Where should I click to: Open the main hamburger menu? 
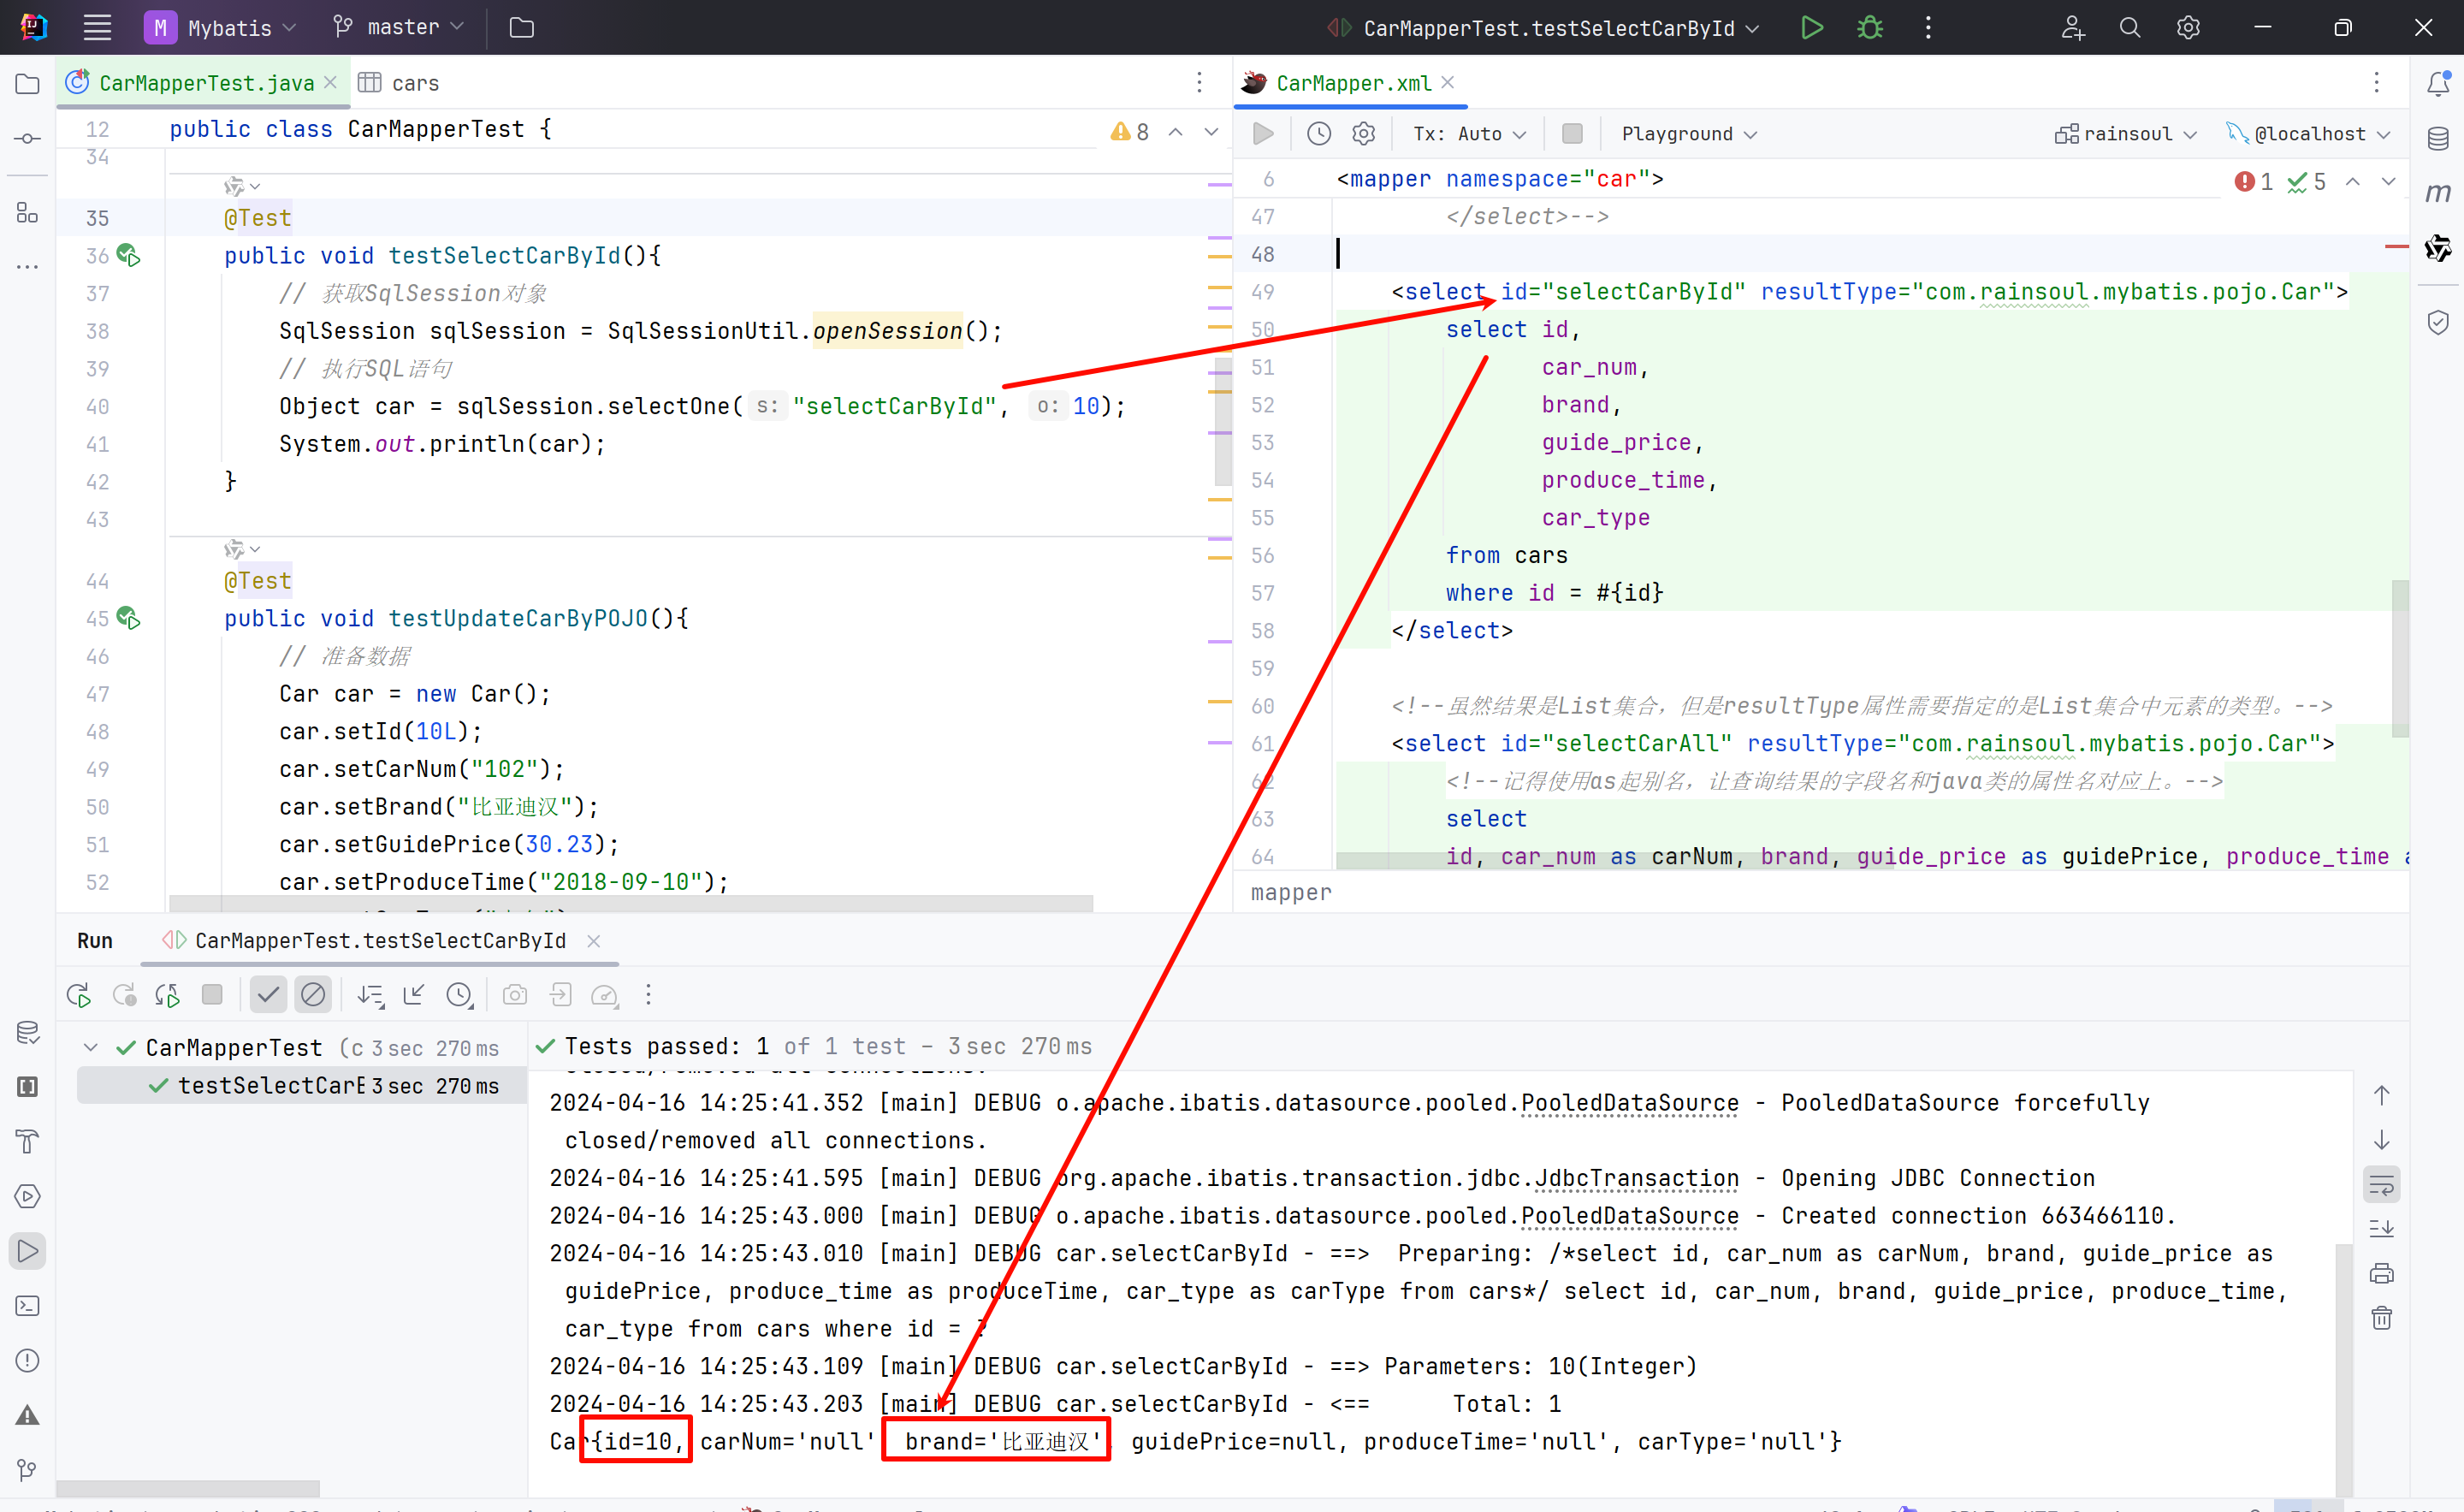click(x=97, y=27)
